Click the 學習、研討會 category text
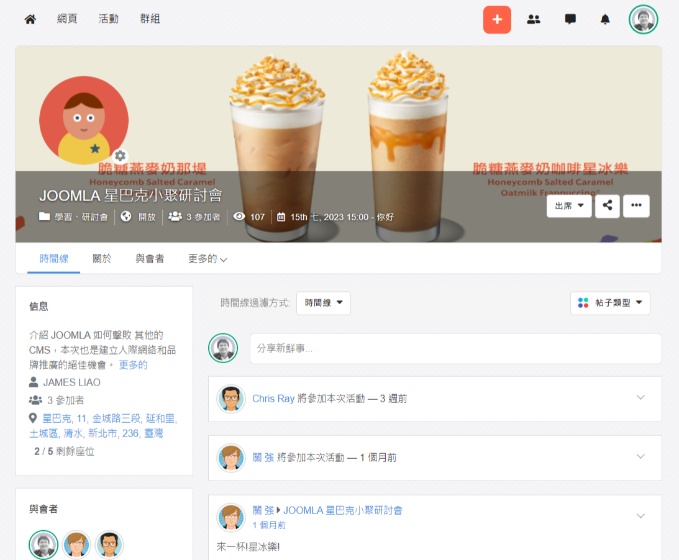Screen dimensions: 679x560 [x=81, y=217]
